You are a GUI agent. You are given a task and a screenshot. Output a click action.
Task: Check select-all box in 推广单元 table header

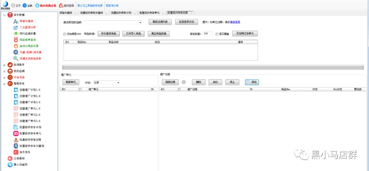click(x=80, y=89)
